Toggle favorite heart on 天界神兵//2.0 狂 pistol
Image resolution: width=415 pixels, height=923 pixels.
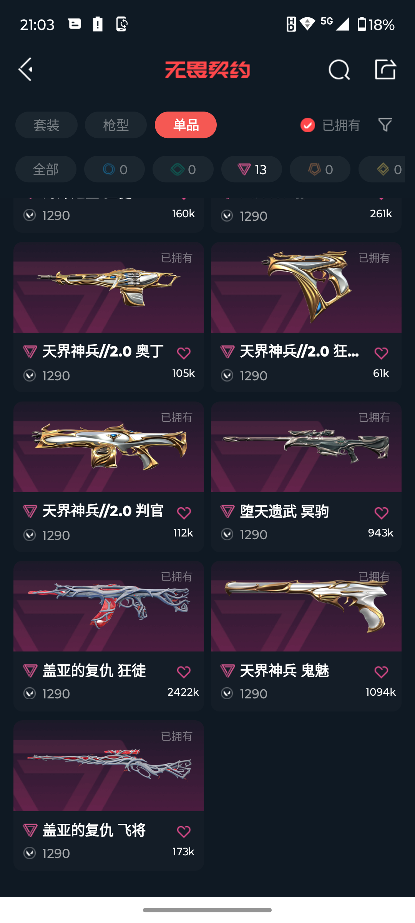[x=381, y=353]
